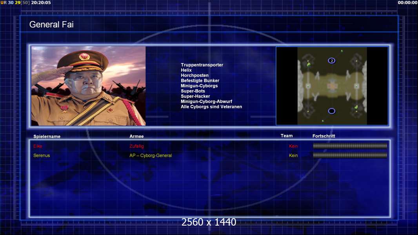418x235 pixels.
Task: Click the Fortschritt column header
Action: 323,136
